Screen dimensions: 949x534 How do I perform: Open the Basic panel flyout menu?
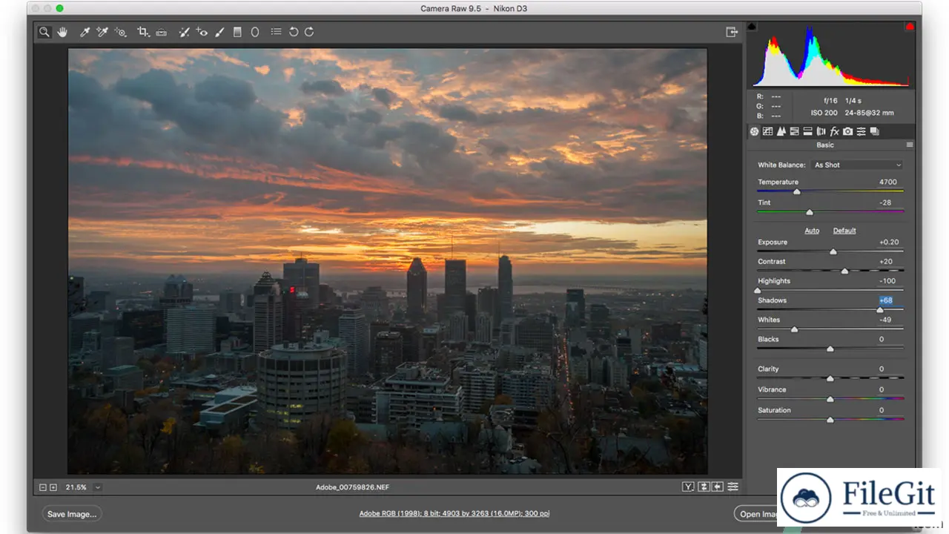click(910, 145)
